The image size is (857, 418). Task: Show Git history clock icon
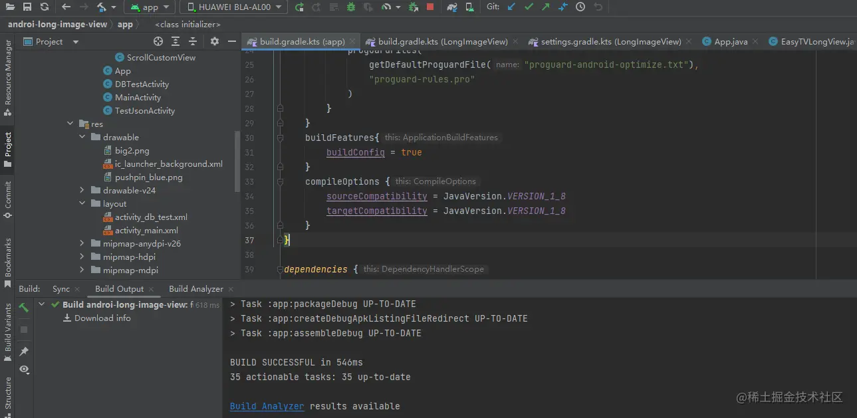tap(580, 7)
